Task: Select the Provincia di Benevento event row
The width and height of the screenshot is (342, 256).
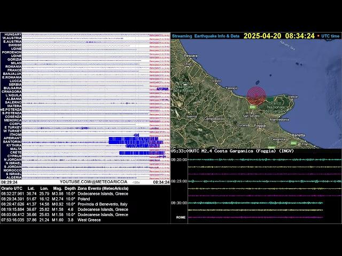Action: point(64,204)
